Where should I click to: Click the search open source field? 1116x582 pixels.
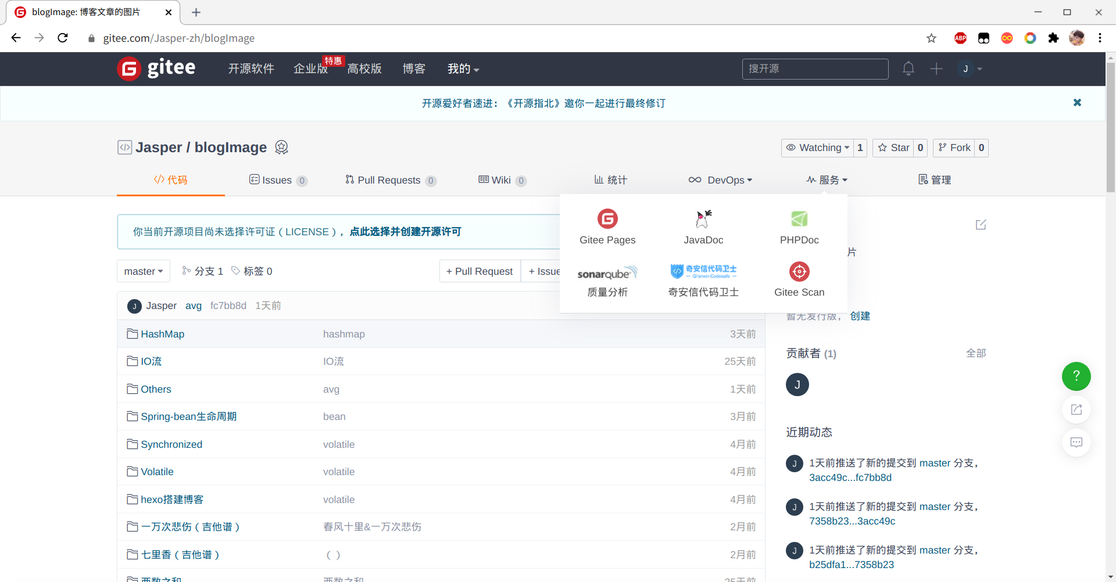[x=814, y=69]
